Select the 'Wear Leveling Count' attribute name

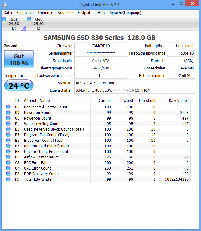[42, 124]
